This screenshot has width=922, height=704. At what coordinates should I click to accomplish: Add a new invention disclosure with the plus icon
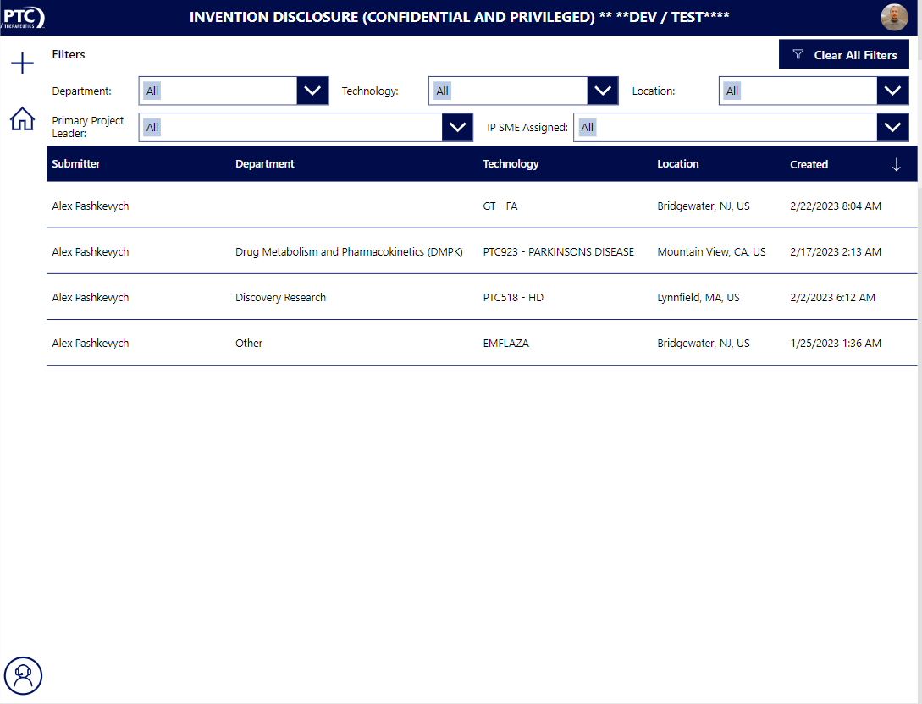click(x=22, y=63)
